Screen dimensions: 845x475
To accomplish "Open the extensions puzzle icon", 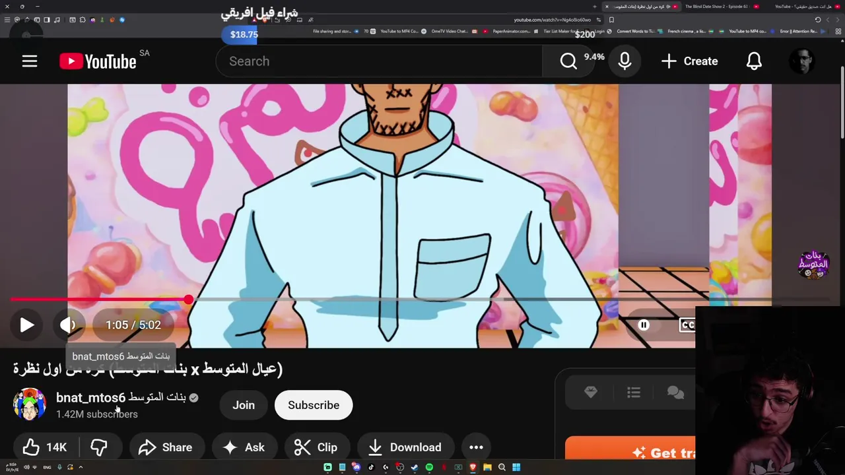I will pos(83,20).
